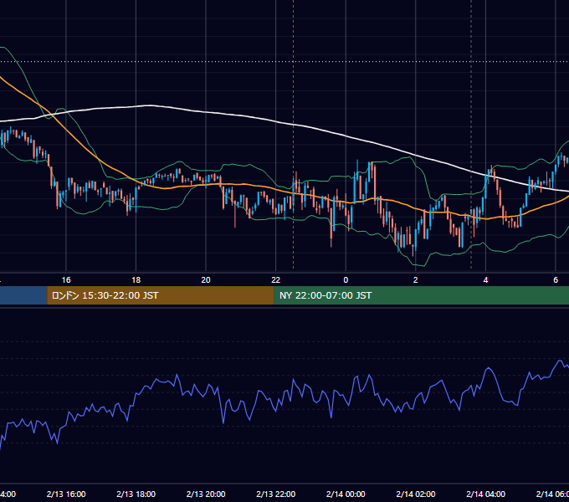
Task: Click the 2/13 18:00 time label
Action: point(136,494)
